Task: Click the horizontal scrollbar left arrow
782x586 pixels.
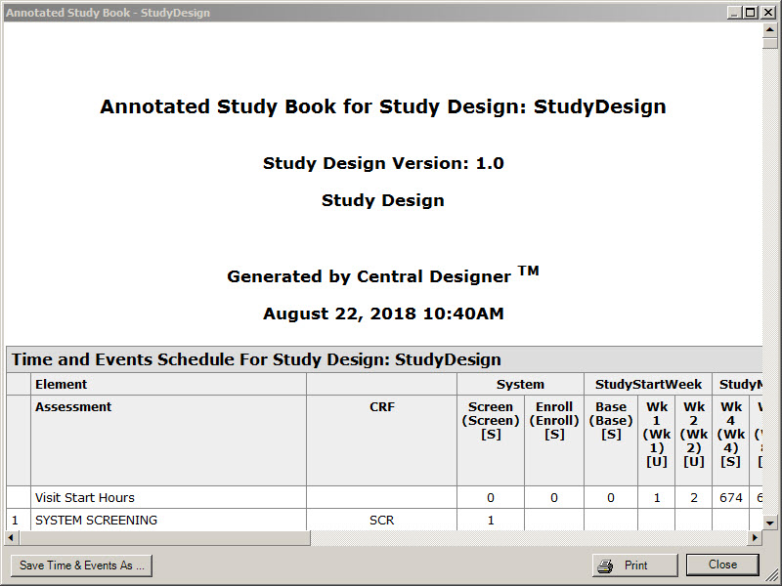Action: [x=12, y=538]
